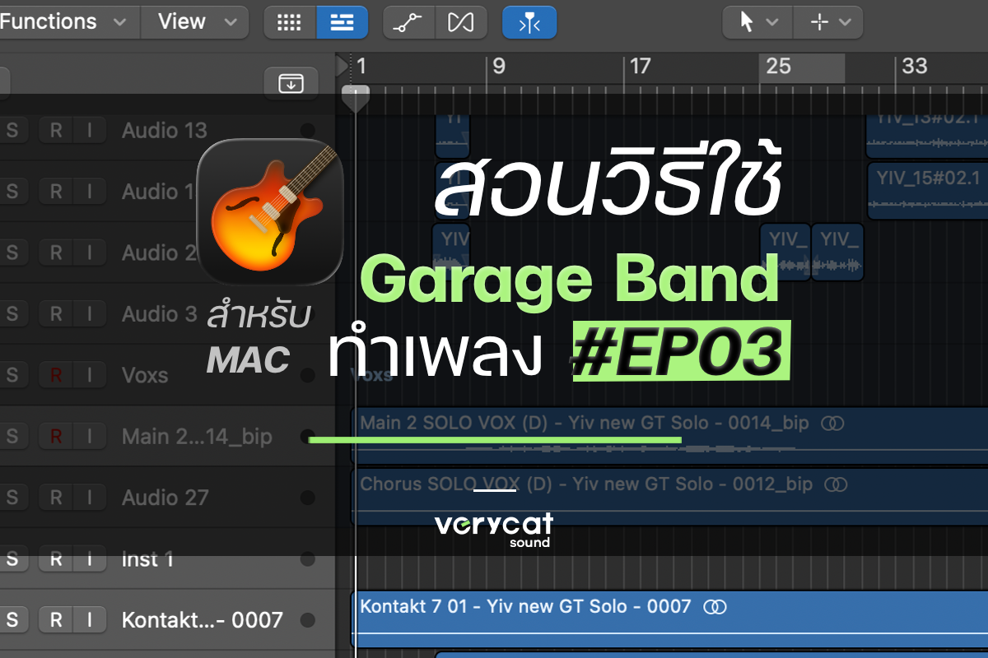Select the Audio 27 track name
988x658 pixels.
click(x=165, y=498)
